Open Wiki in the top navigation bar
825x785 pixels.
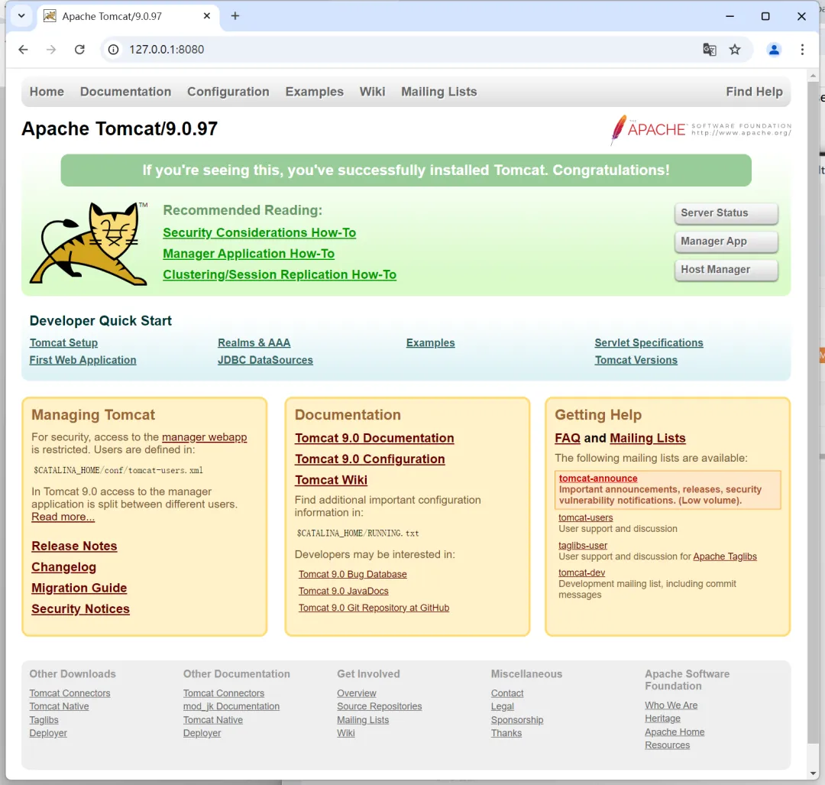(372, 92)
